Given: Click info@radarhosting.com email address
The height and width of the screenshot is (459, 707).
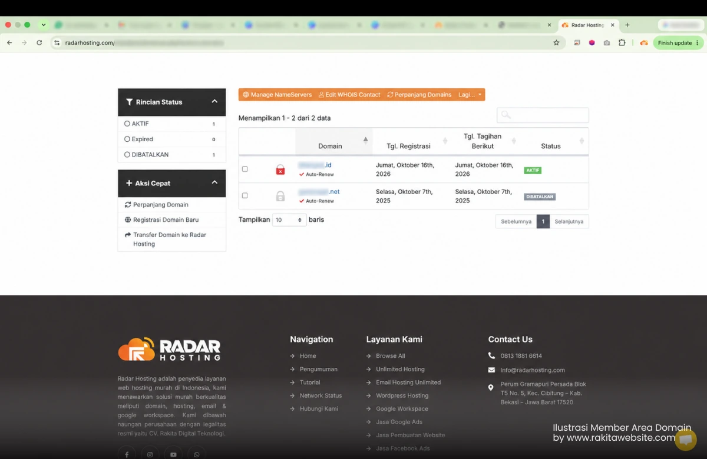Looking at the screenshot, I should tap(533, 370).
